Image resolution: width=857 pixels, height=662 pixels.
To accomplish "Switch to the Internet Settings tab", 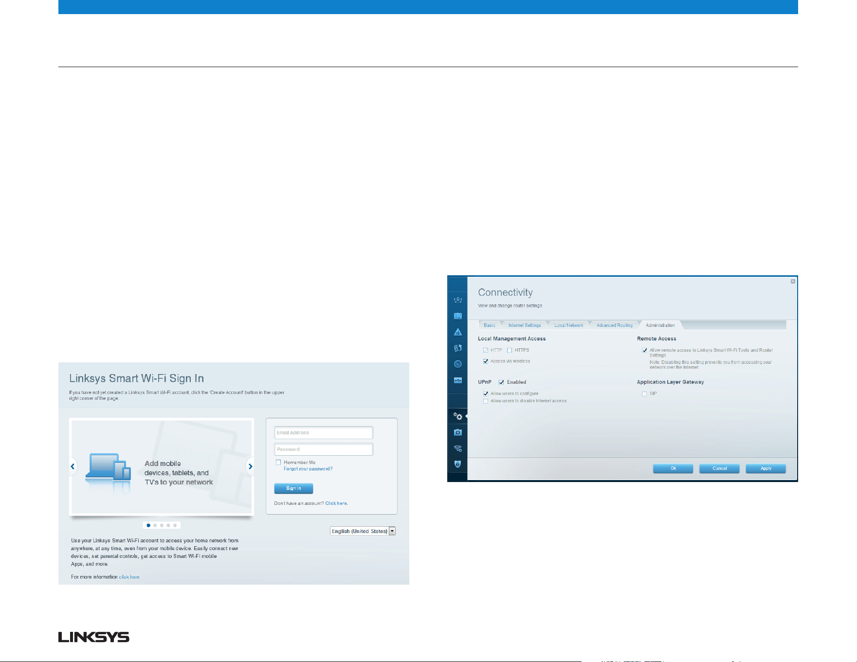I will coord(525,325).
